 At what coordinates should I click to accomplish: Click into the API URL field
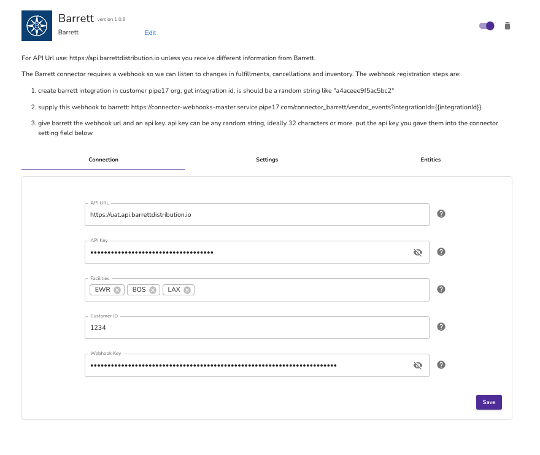[x=257, y=214]
